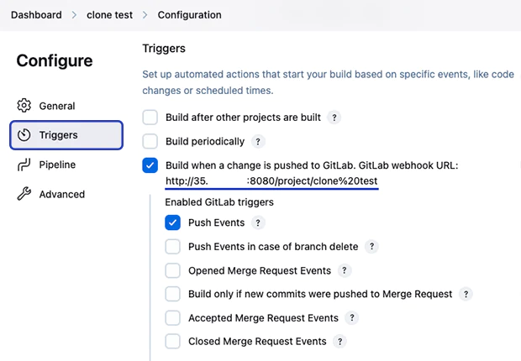Go to Dashboard breadcrumb link
Viewport: 521px width, 361px height.
point(36,15)
